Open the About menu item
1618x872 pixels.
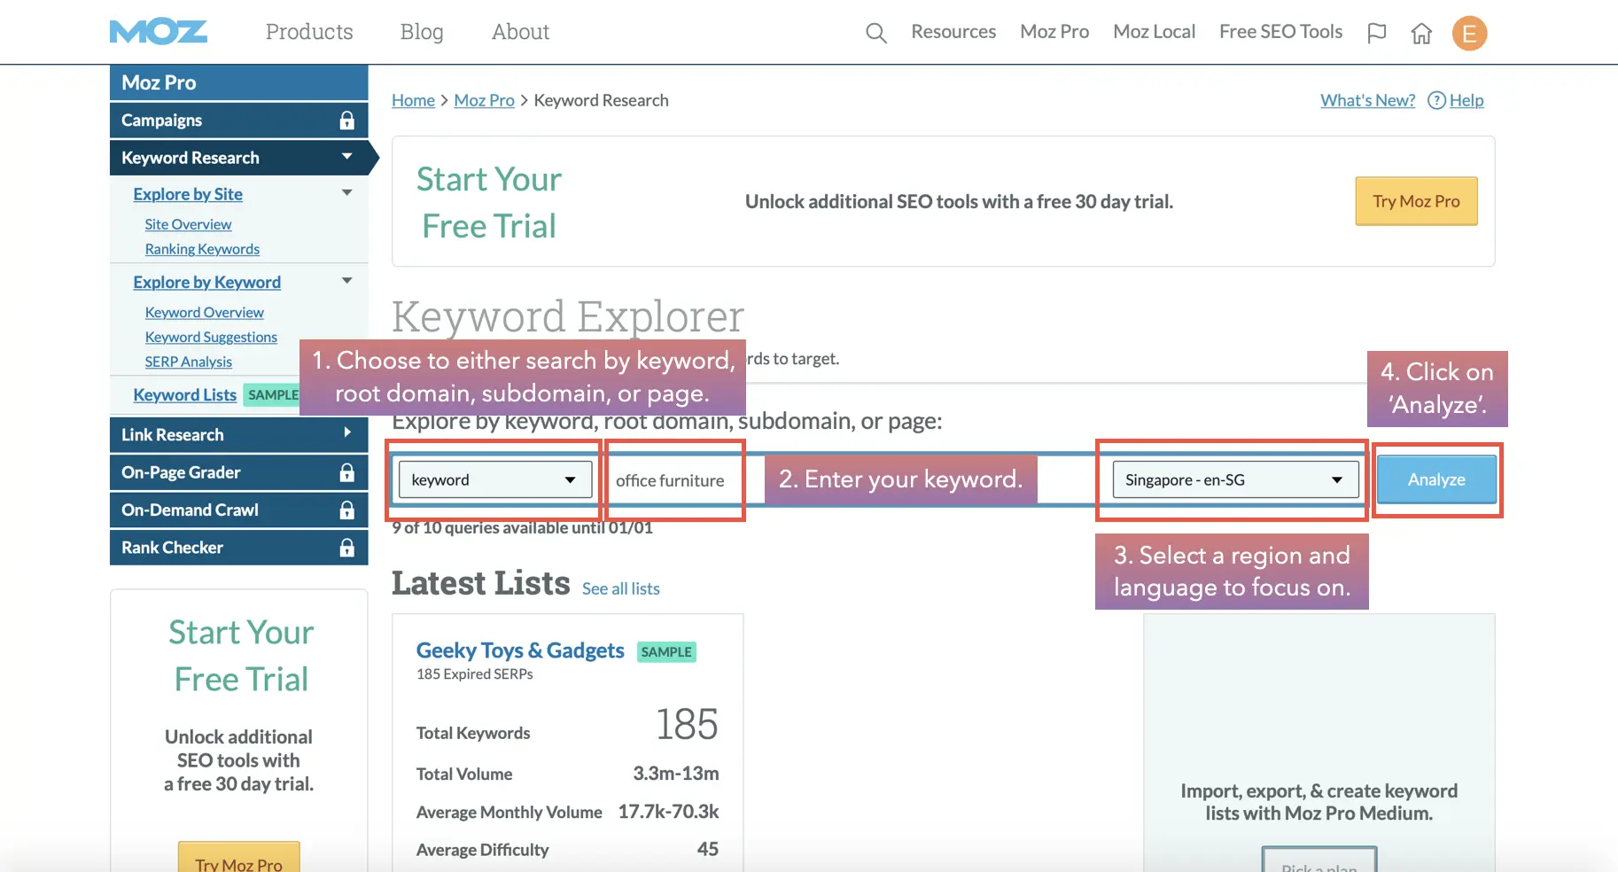coord(521,32)
